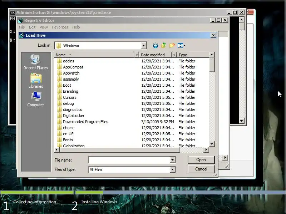Screen dimensions: 286x214
Task: Open the Computer shortcut
Action: click(35, 99)
